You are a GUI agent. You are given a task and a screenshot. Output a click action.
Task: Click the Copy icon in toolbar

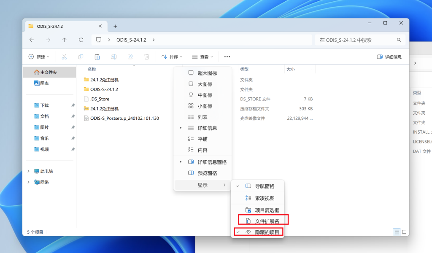point(81,57)
